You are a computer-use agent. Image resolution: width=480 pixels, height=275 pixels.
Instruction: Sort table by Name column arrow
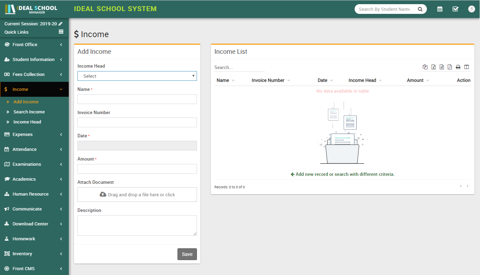(x=233, y=80)
